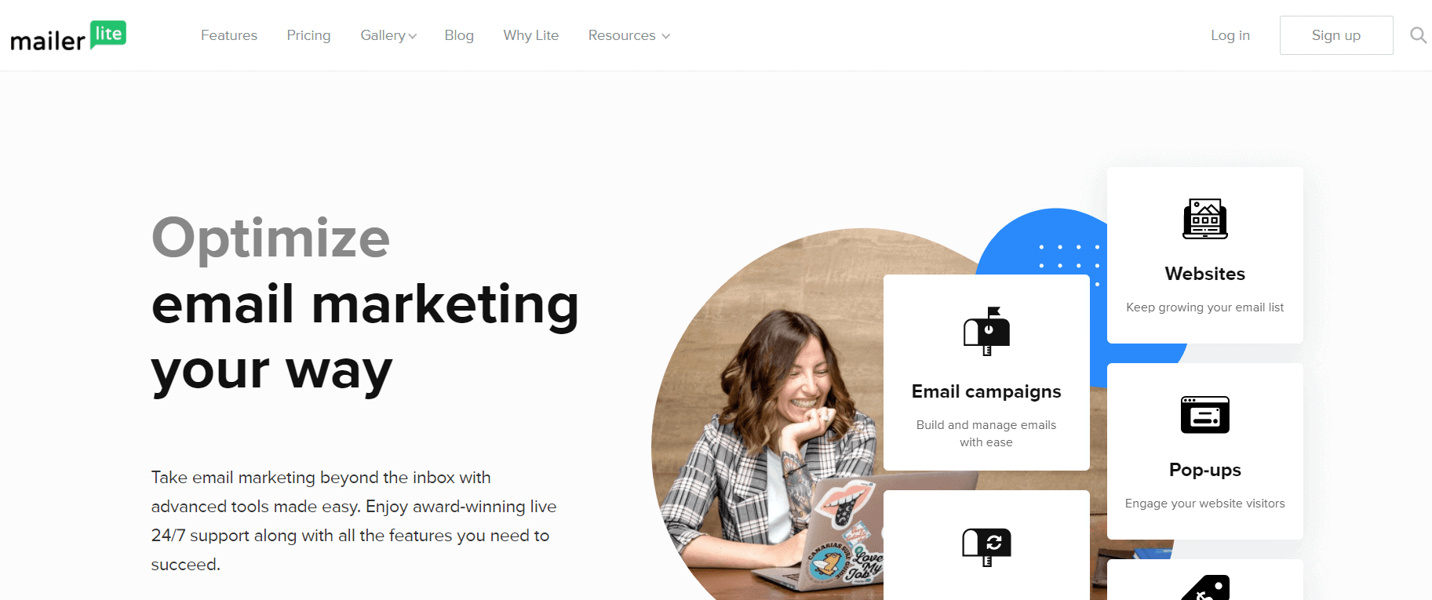Click the chevron next to Gallery

[413, 36]
